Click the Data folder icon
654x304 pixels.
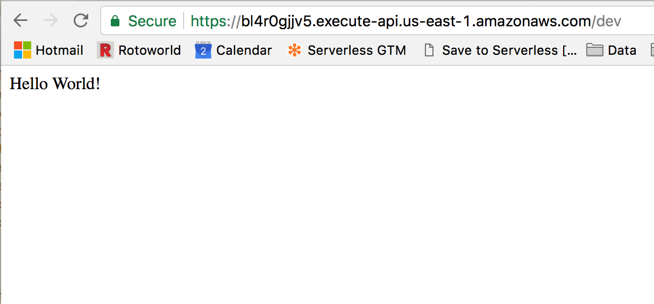coord(594,50)
